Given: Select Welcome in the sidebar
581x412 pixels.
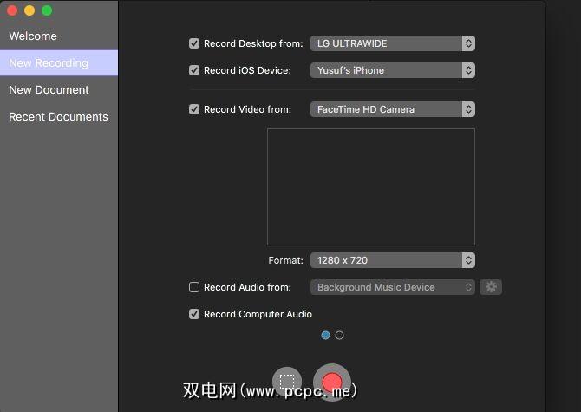Looking at the screenshot, I should point(33,36).
